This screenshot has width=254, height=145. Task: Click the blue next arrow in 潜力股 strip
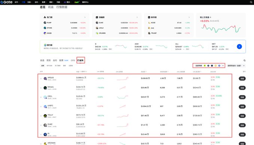(239, 47)
